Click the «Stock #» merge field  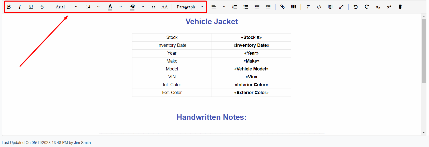[x=251, y=37]
